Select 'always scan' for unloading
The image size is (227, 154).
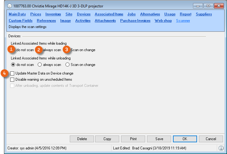point(40,65)
